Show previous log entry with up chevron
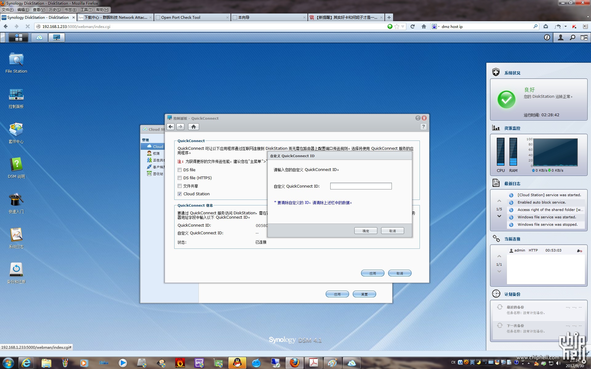591x369 pixels. pyautogui.click(x=499, y=201)
